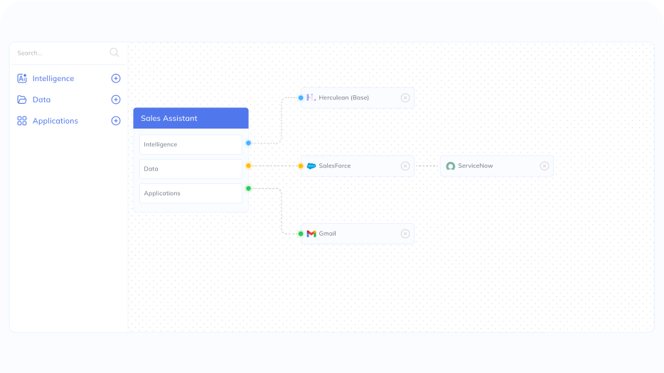664x373 pixels.
Task: Click the Sales Assistant header
Action: point(191,118)
